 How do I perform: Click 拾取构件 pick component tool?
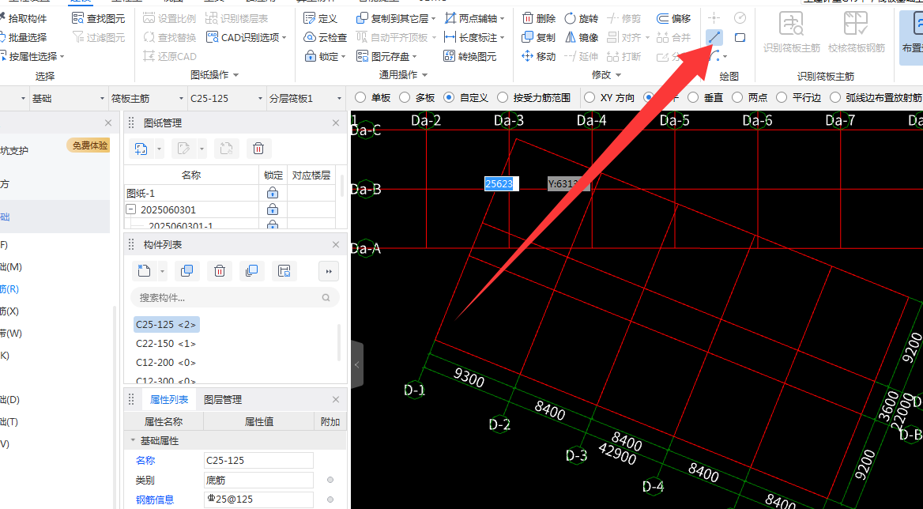coord(22,18)
